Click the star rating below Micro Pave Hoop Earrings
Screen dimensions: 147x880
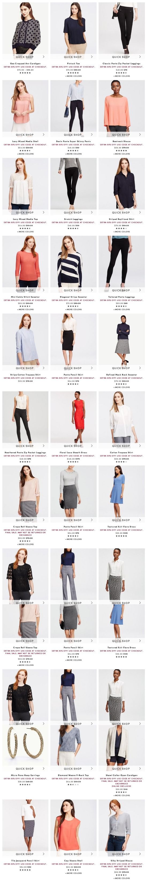[25, 784]
